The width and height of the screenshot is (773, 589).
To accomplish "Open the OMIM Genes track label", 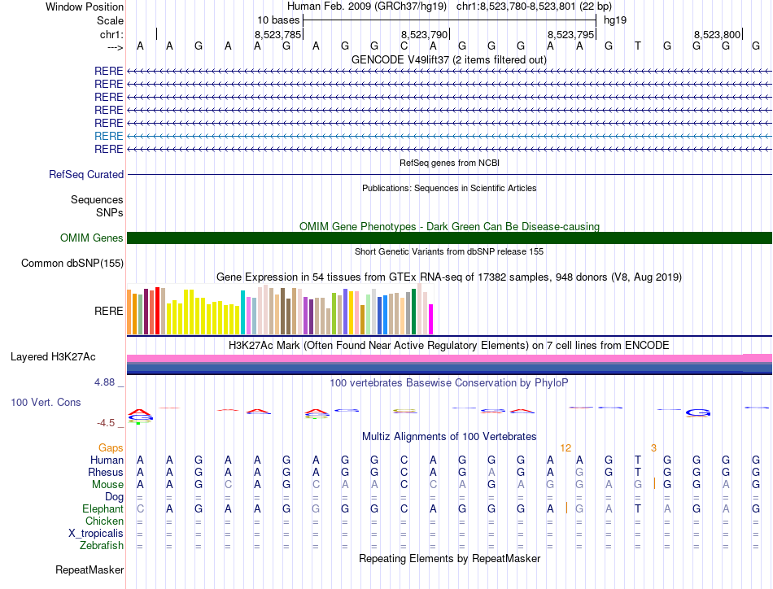I will (x=91, y=238).
